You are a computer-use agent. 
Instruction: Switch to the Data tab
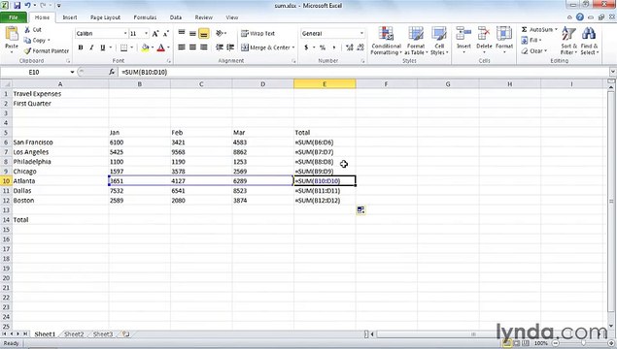point(176,17)
